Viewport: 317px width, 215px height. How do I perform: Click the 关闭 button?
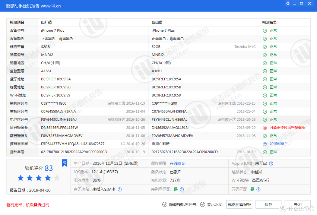point(297,204)
